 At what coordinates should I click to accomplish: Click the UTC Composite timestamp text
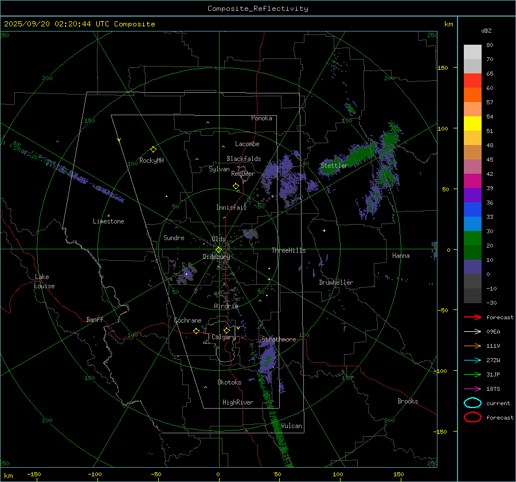point(79,24)
